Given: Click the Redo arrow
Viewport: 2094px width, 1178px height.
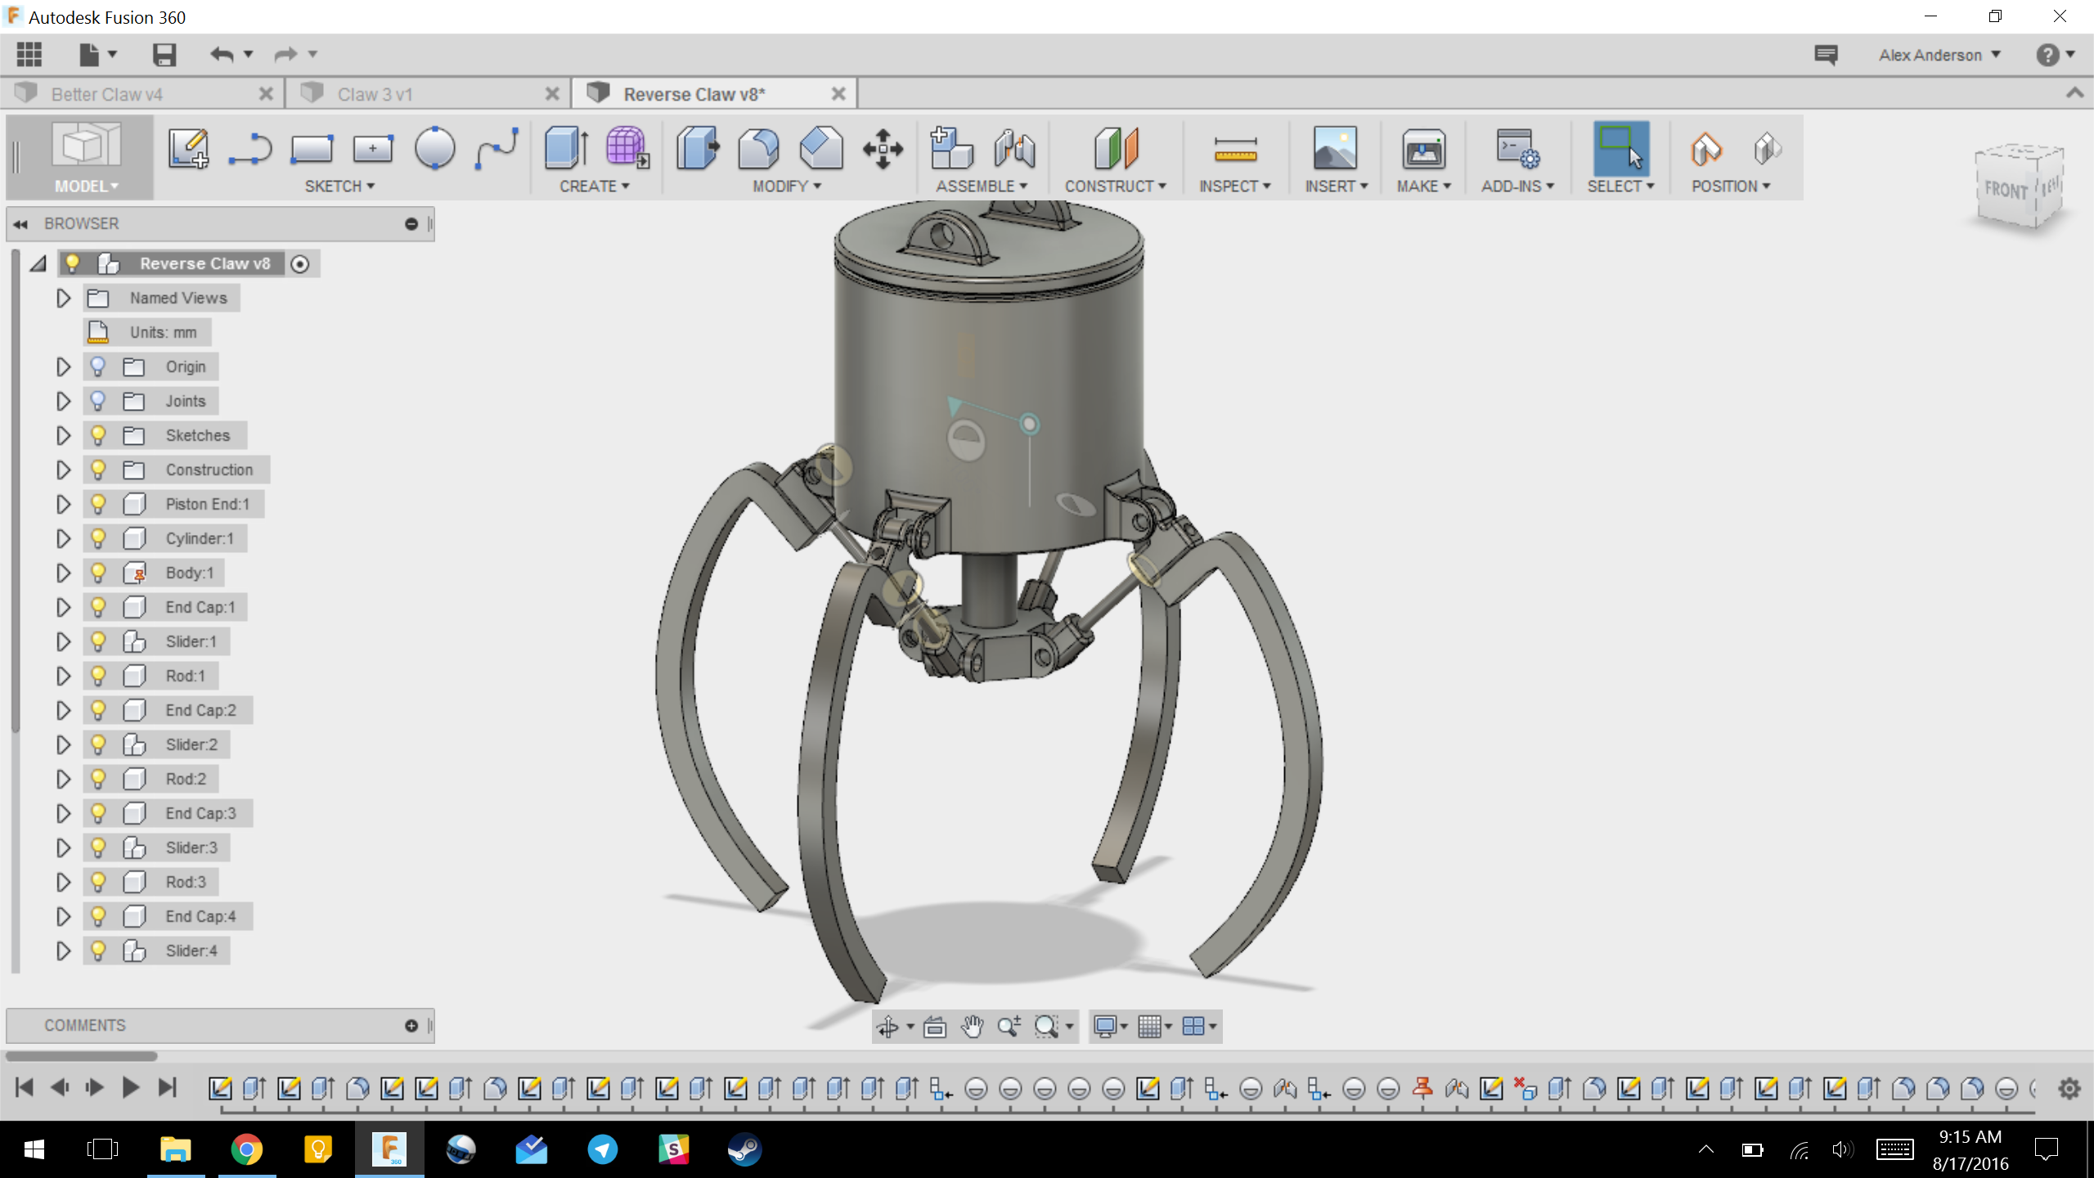Looking at the screenshot, I should tap(285, 55).
